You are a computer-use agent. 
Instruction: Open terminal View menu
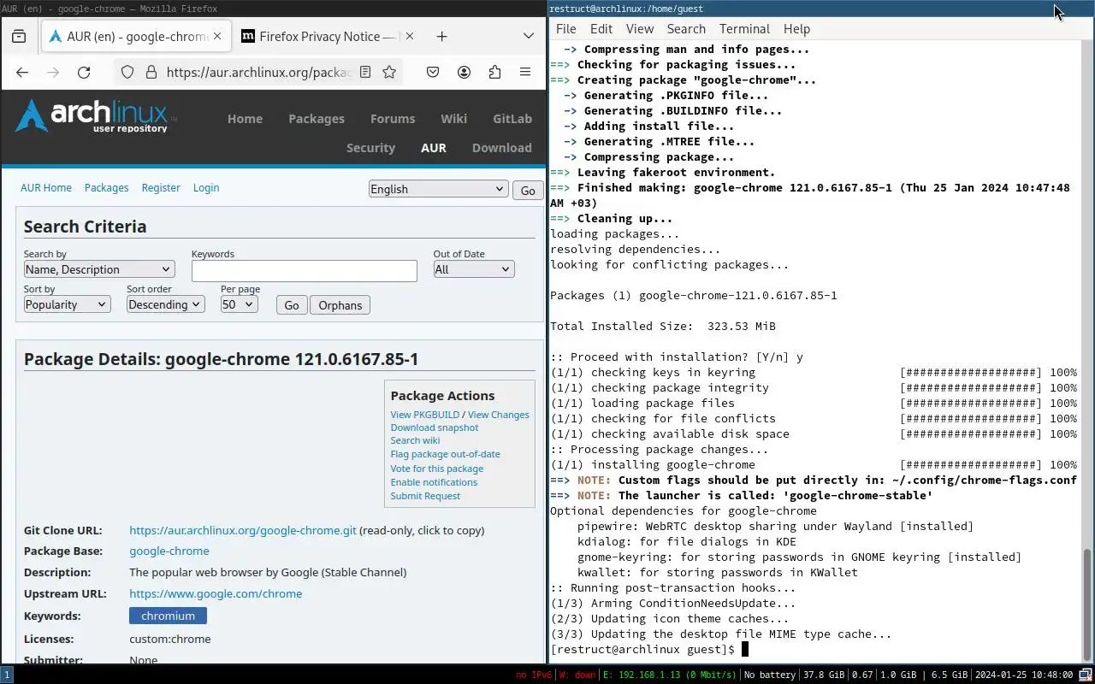point(640,29)
